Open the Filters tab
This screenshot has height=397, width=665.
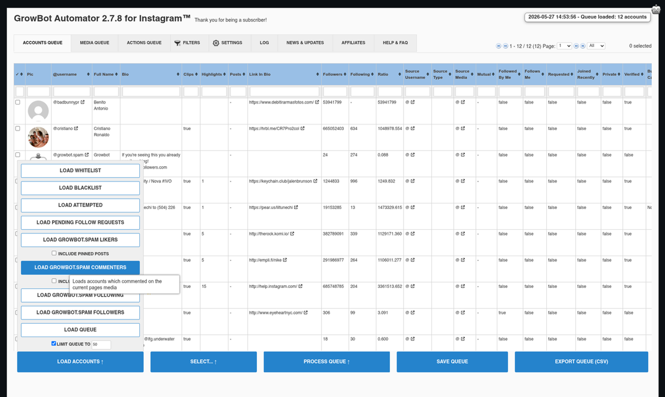coord(187,43)
